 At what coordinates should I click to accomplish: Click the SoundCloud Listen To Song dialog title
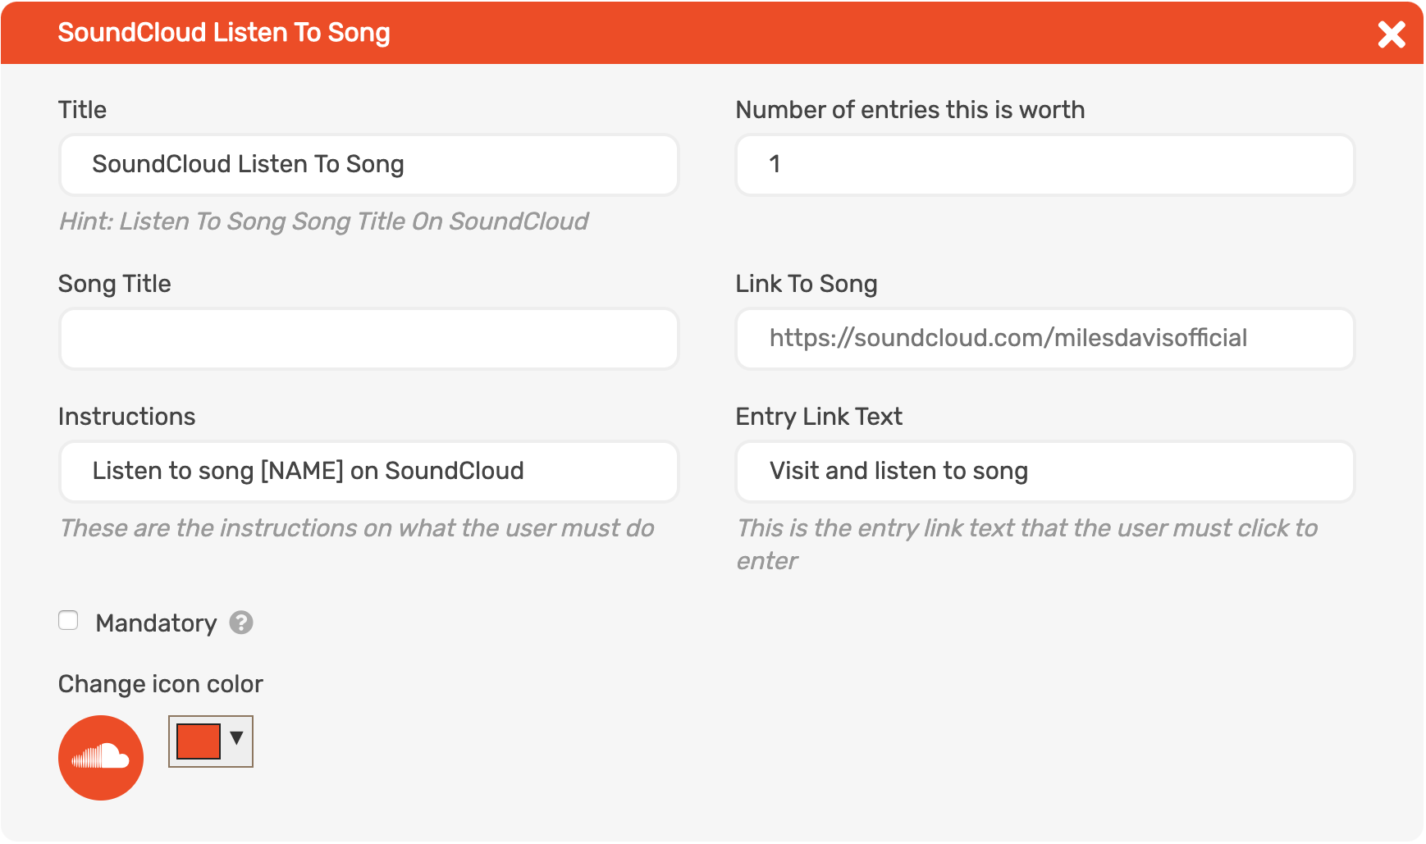[223, 33]
